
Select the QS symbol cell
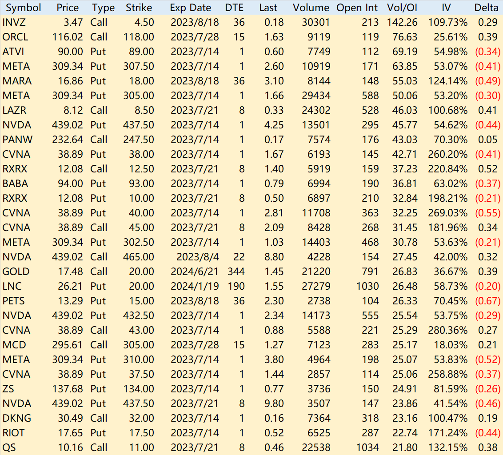(x=9, y=447)
